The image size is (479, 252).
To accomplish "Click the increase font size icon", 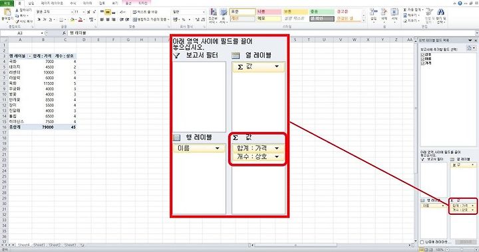I will [88, 12].
